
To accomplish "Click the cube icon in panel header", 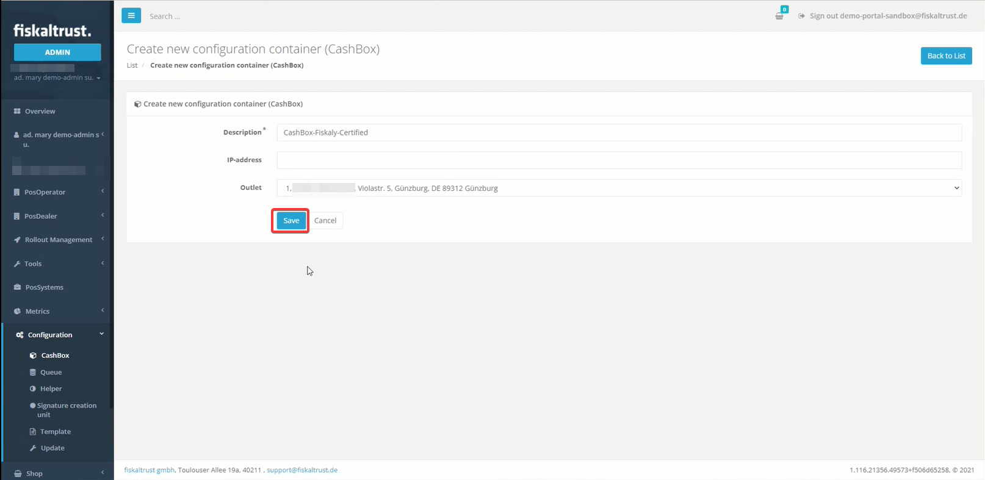I will 137,104.
